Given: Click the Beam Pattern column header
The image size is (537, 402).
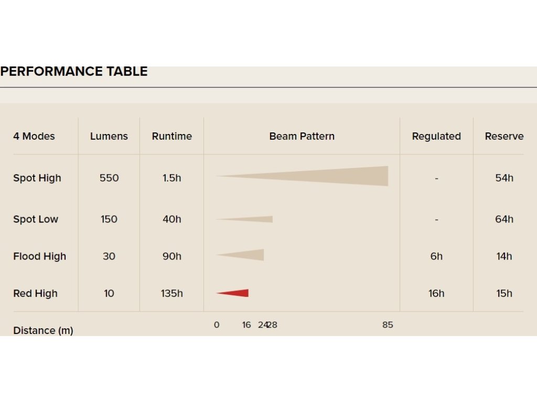Looking at the screenshot, I should click(x=302, y=136).
